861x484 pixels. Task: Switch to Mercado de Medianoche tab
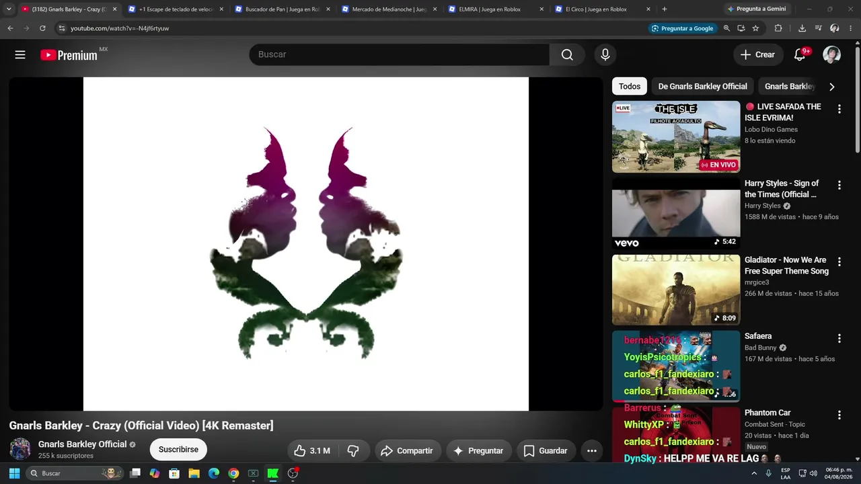point(389,9)
